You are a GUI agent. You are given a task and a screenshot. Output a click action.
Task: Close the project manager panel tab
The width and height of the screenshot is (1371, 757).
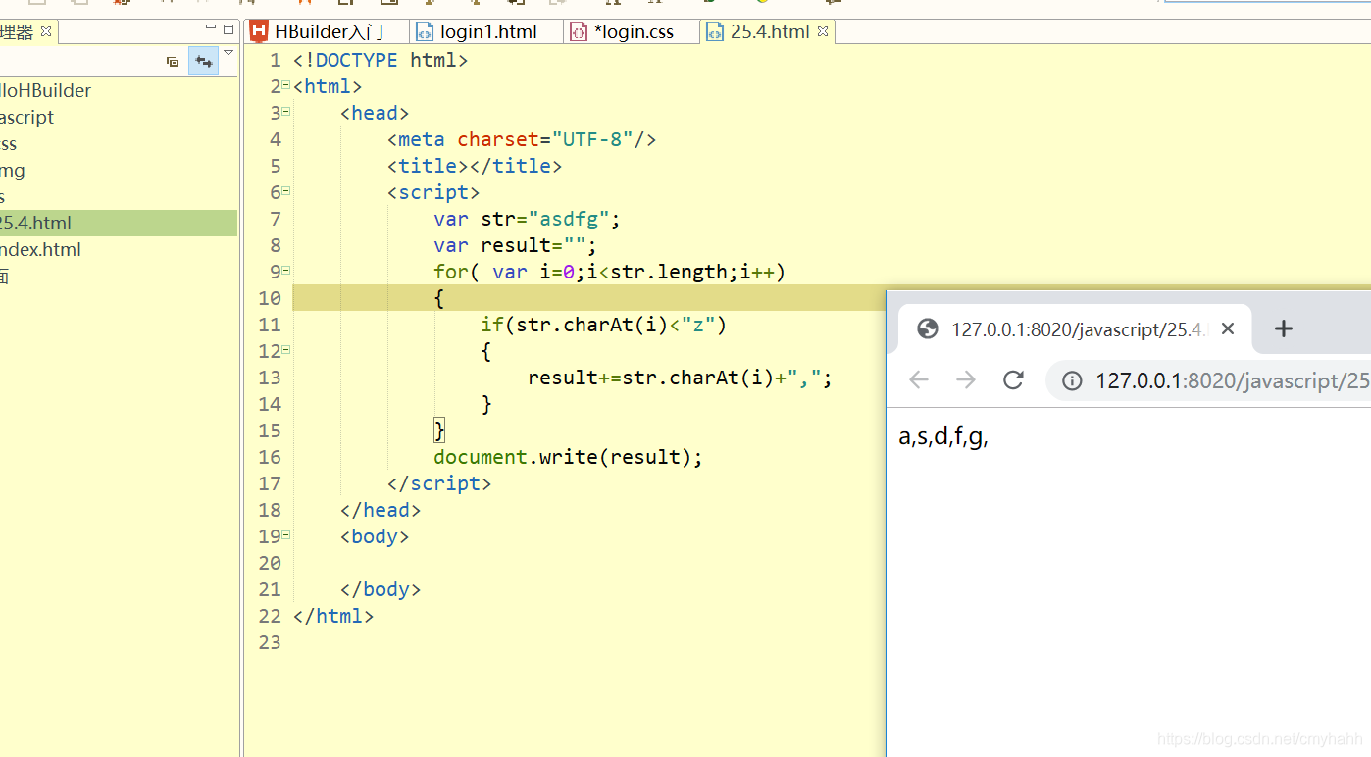[x=46, y=32]
